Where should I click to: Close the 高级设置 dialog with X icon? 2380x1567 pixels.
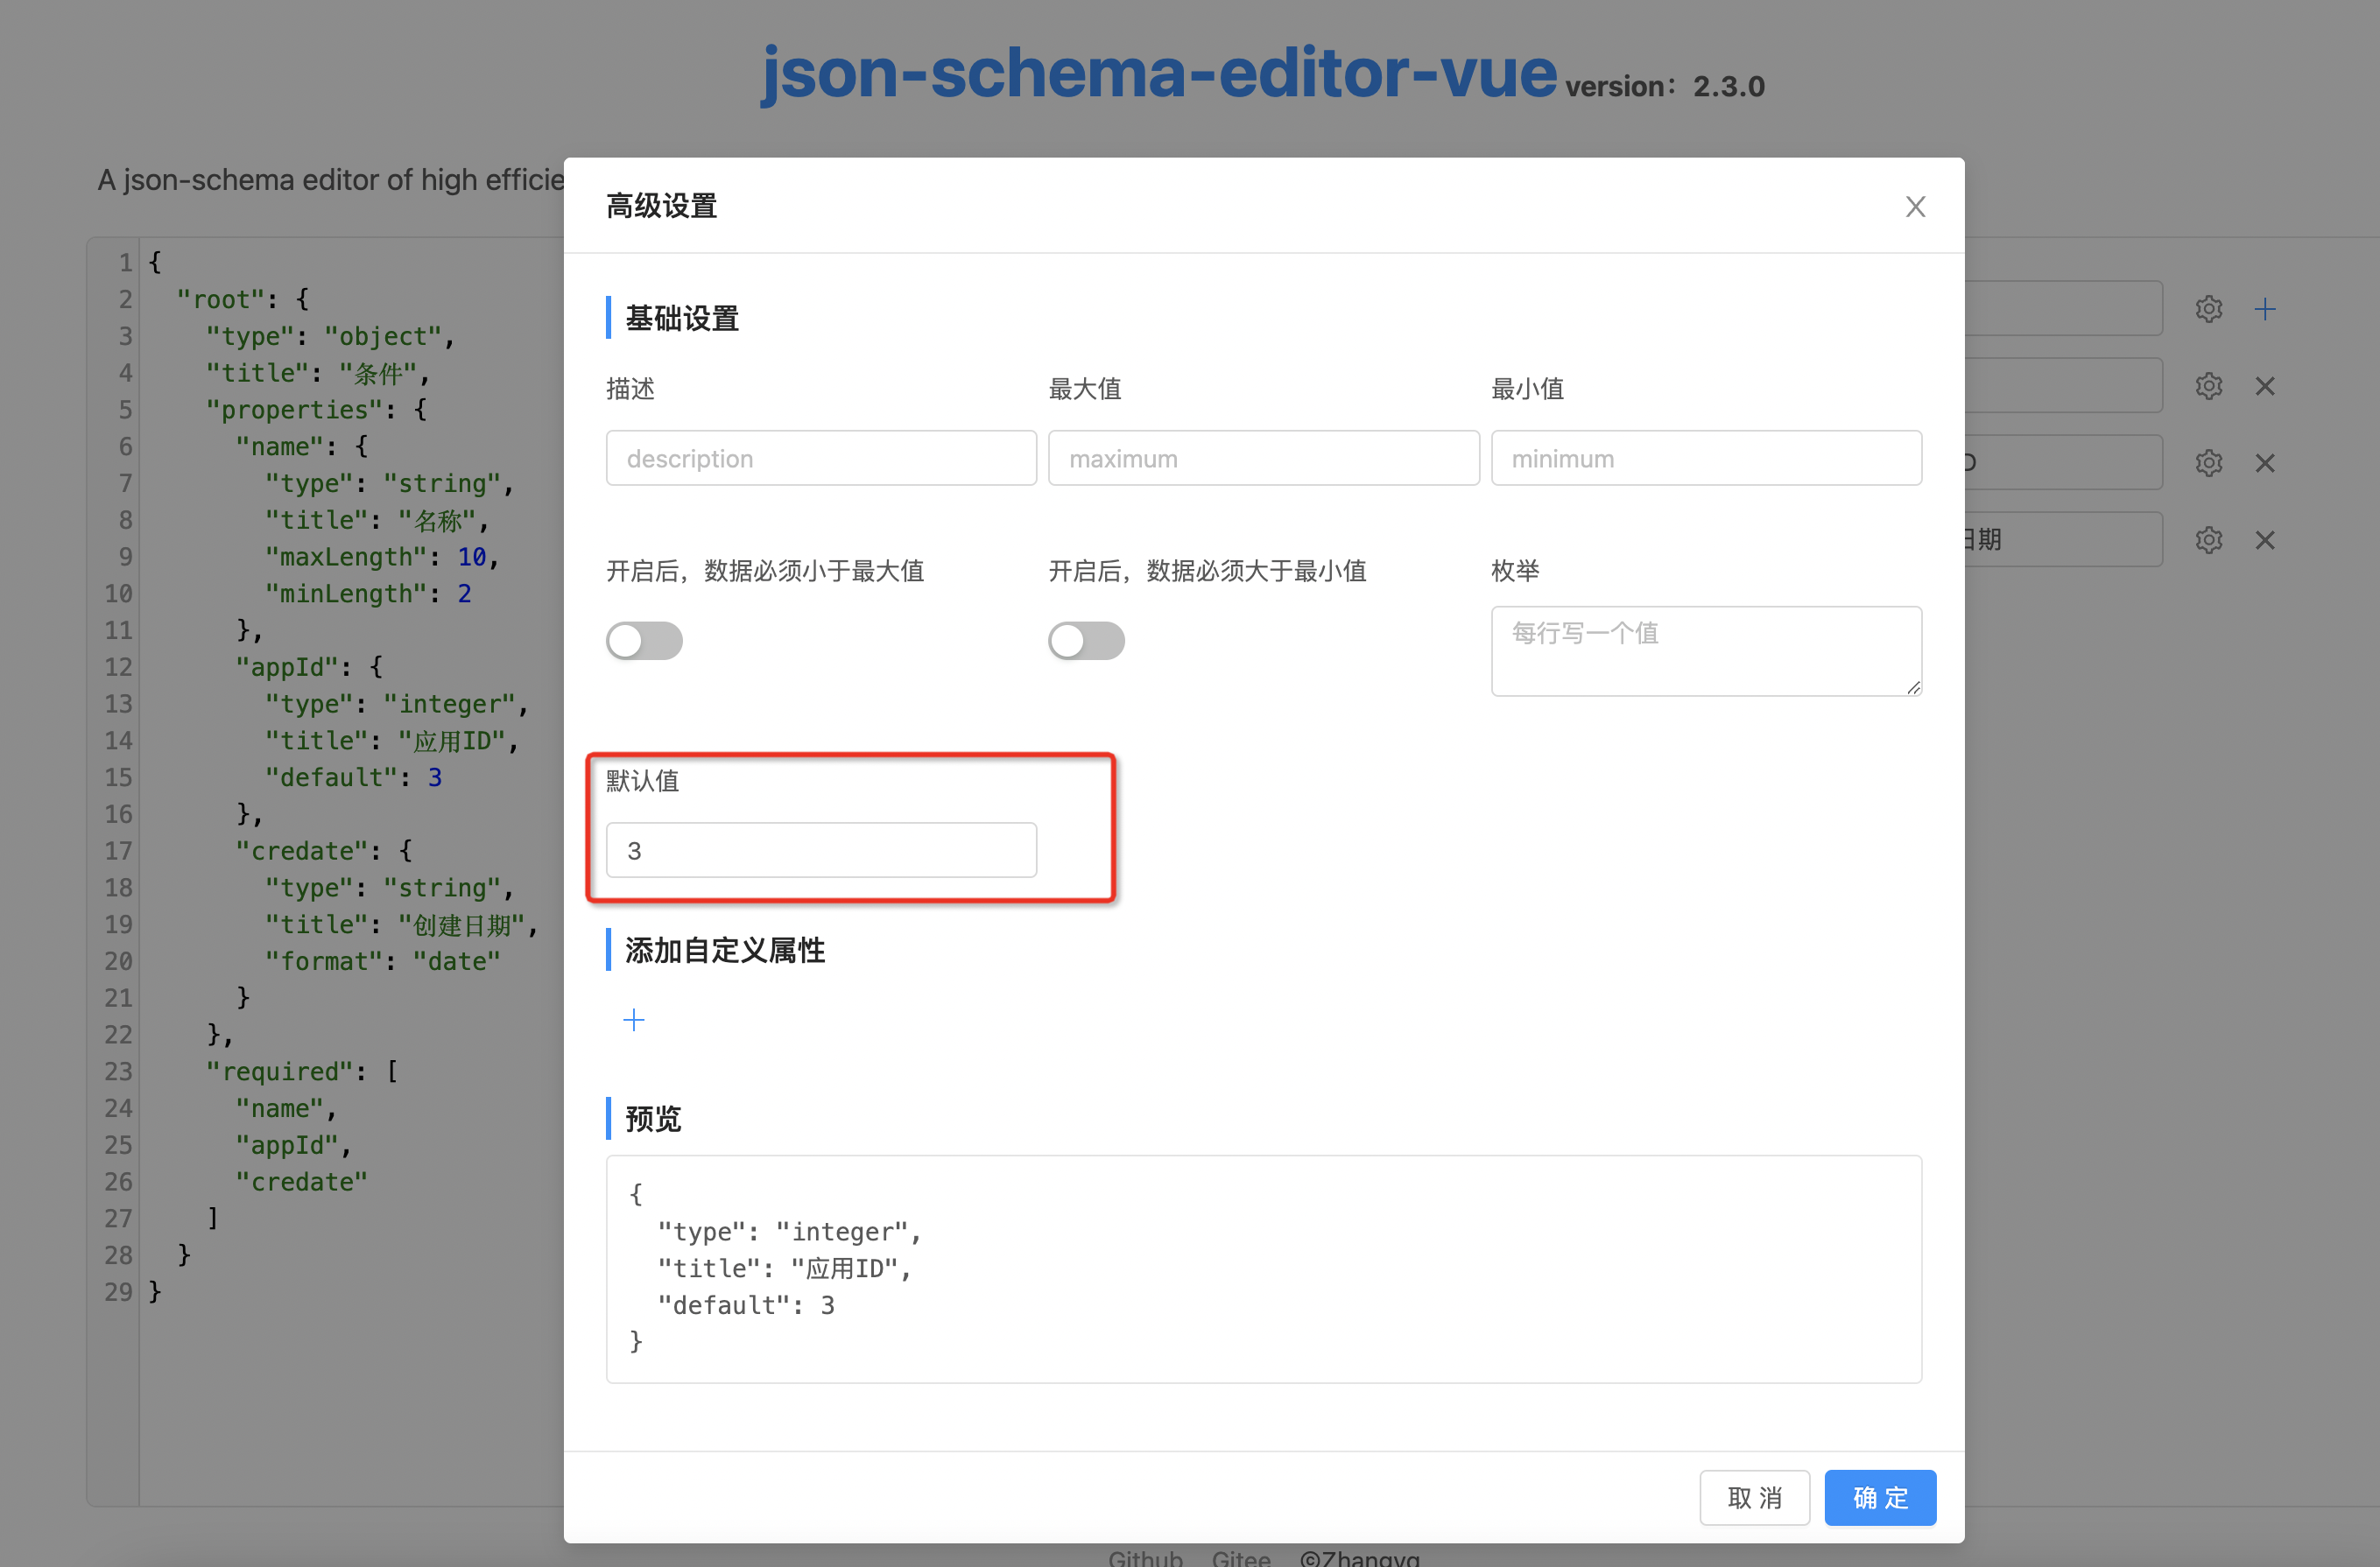pyautogui.click(x=1914, y=206)
